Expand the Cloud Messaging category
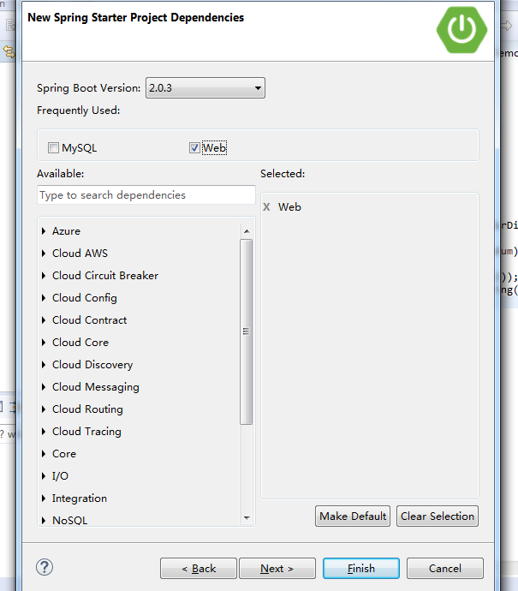This screenshot has width=518, height=591. [44, 386]
